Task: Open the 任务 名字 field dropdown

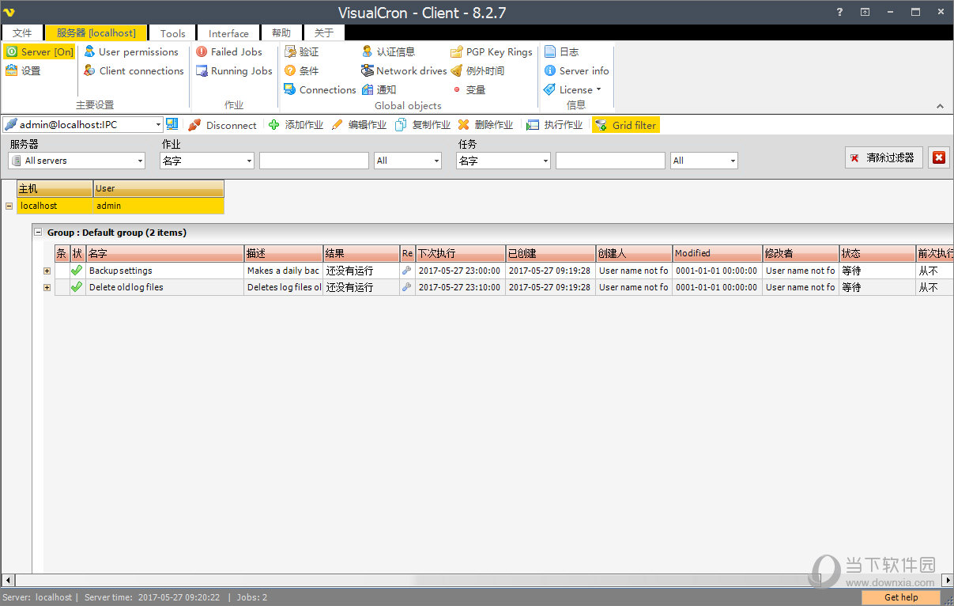Action: pyautogui.click(x=545, y=161)
